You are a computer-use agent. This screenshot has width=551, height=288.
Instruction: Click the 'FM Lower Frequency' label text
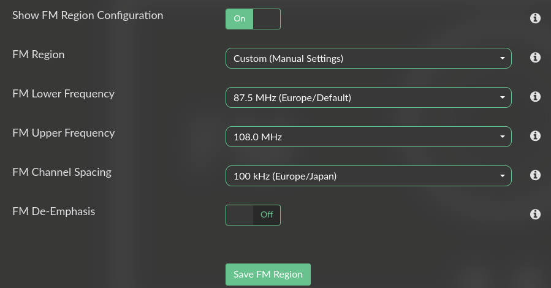[63, 94]
